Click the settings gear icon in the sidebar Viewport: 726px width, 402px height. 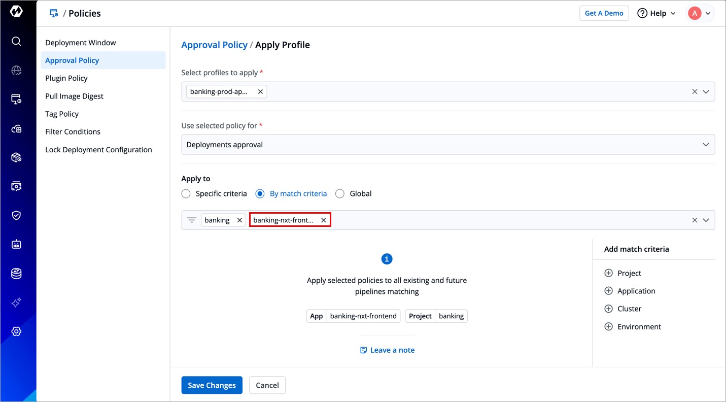tap(16, 331)
